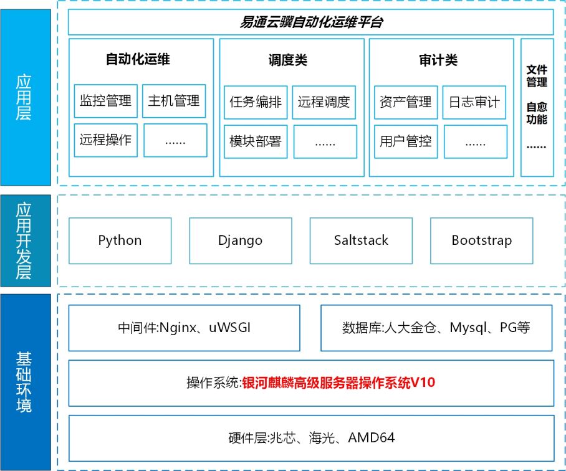Viewport: 566px width, 471px height.
Task: Click the 文件管理 text
Action: (x=537, y=76)
